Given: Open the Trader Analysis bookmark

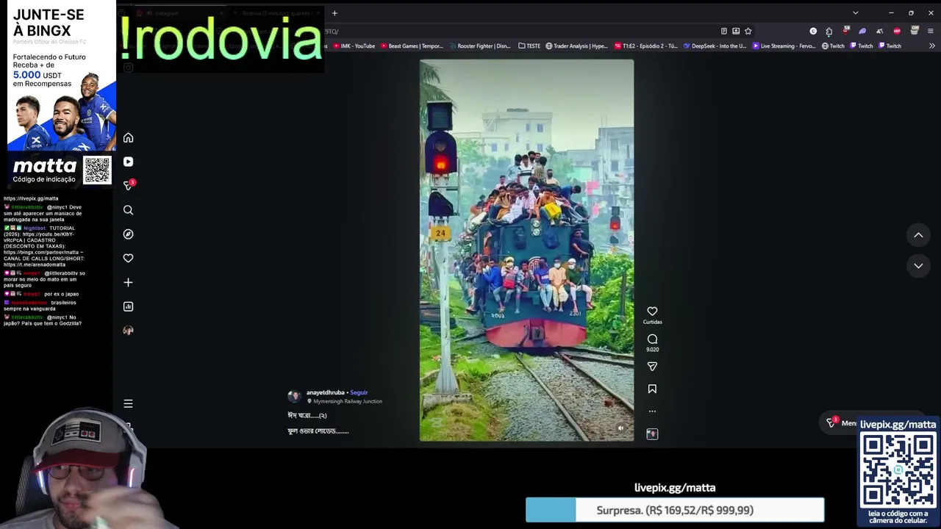Looking at the screenshot, I should click(576, 46).
